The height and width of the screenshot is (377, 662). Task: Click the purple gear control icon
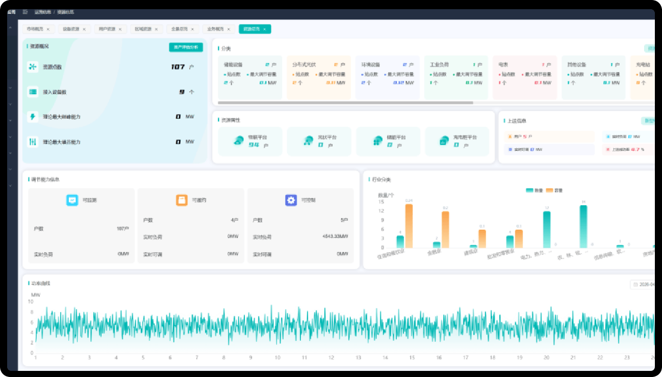point(291,200)
